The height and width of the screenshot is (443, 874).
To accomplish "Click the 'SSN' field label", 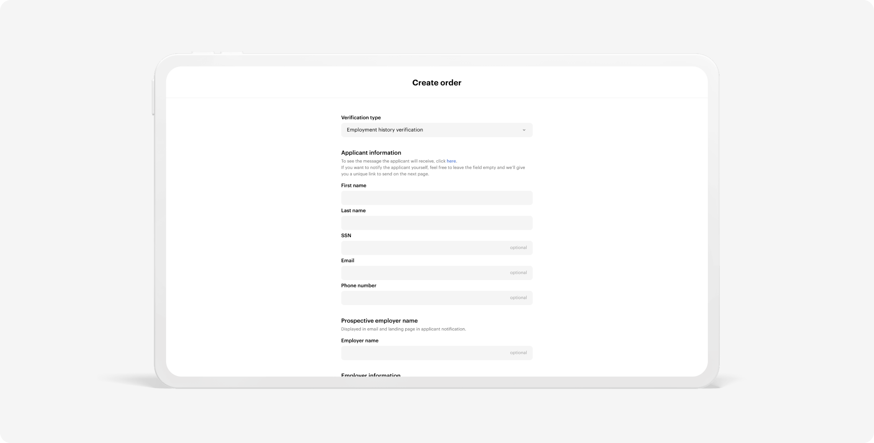I will pyautogui.click(x=346, y=235).
